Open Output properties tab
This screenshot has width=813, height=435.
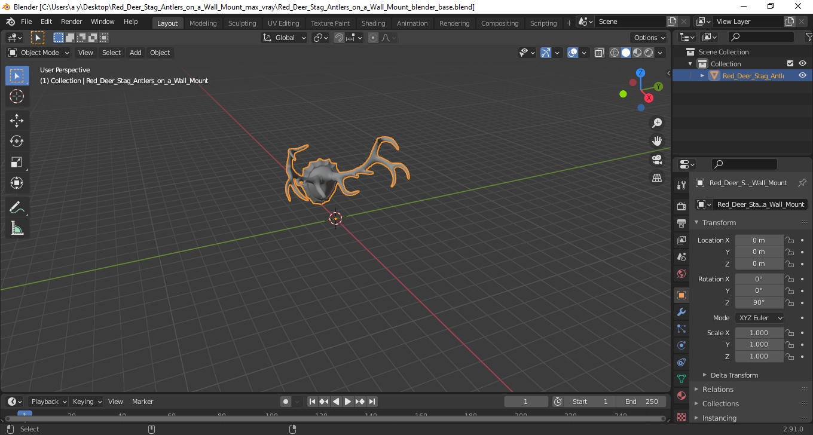(x=681, y=223)
